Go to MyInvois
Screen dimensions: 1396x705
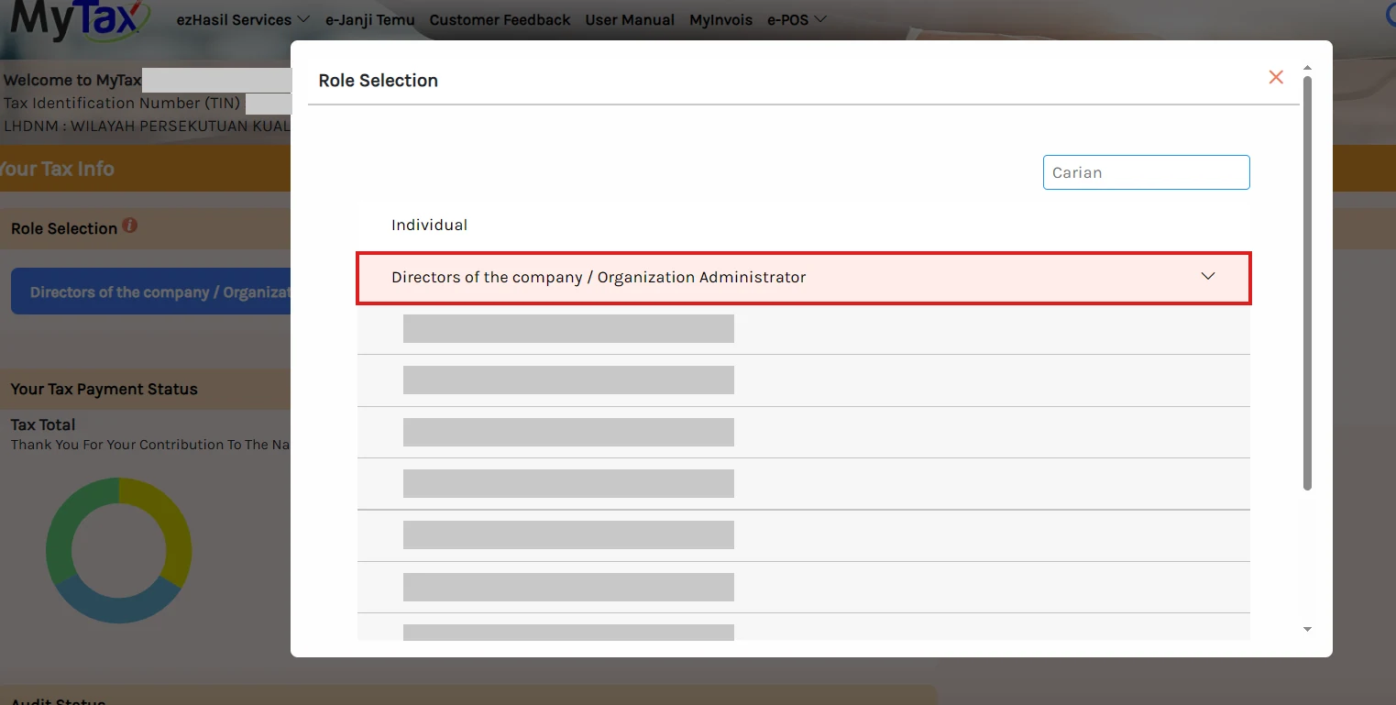click(x=720, y=19)
